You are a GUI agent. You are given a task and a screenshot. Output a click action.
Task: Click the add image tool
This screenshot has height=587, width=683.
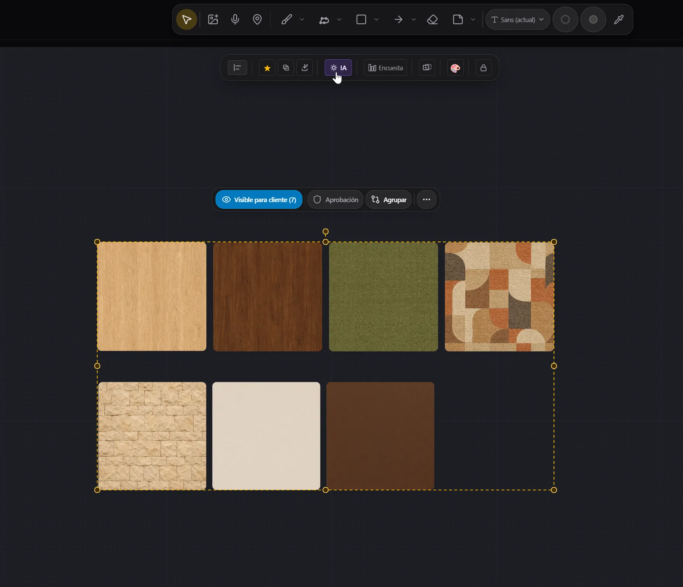tap(213, 19)
